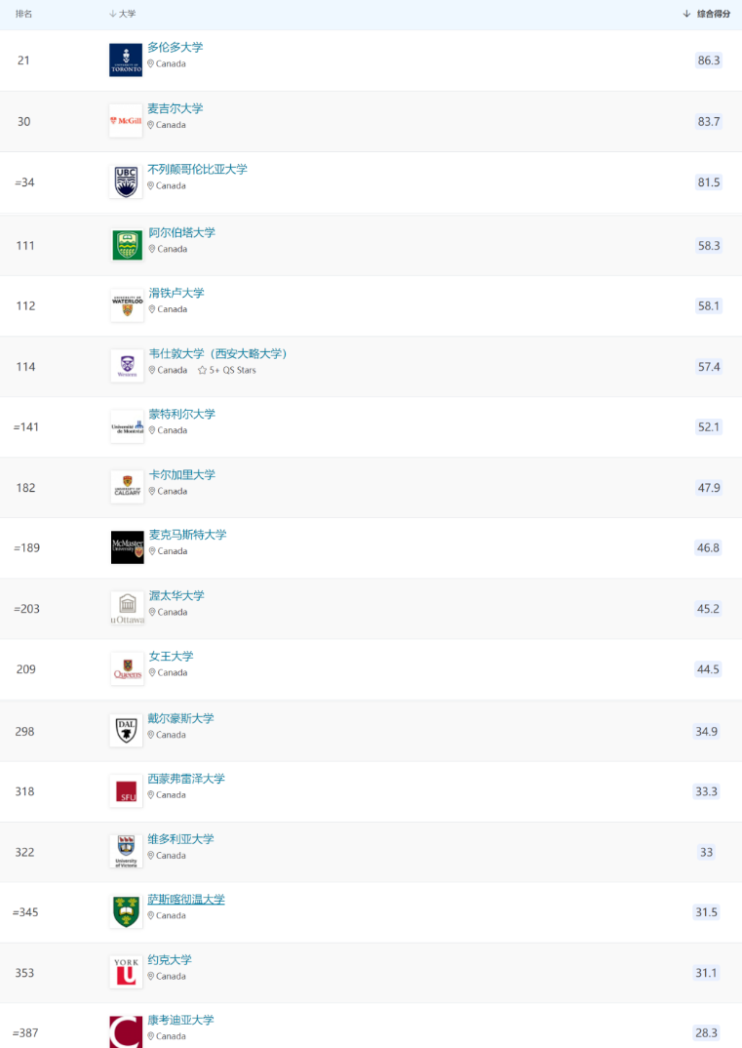742x1048 pixels.
Task: Click the 排名 column header
Action: [x=24, y=14]
